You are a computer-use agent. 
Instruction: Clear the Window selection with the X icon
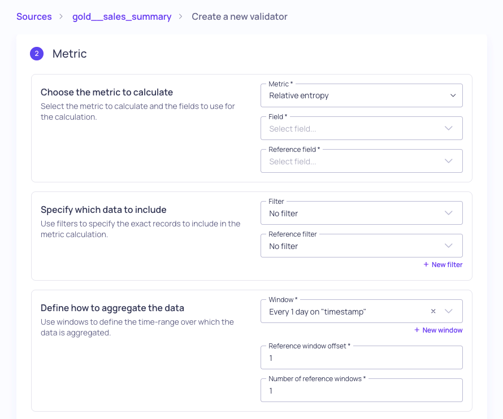[x=433, y=311]
